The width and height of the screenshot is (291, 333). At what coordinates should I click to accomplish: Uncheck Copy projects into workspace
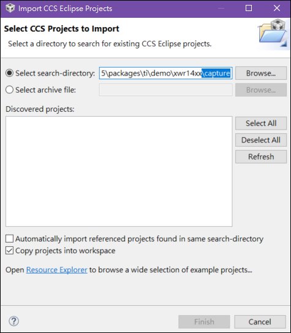pos(10,251)
